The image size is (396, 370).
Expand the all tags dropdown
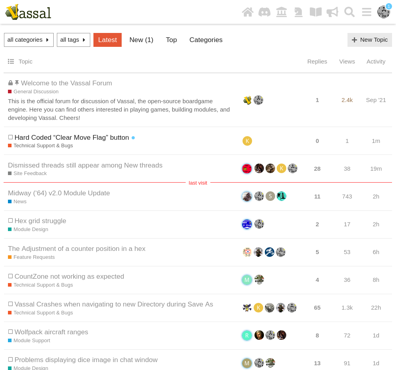click(74, 40)
